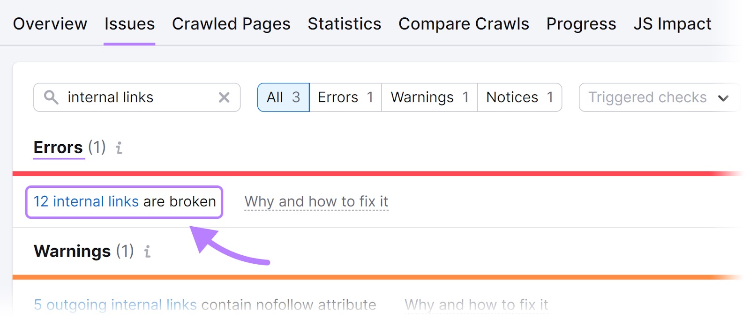This screenshot has height=326, width=750.
Task: Click the red Errors severity bar
Action: [x=375, y=172]
